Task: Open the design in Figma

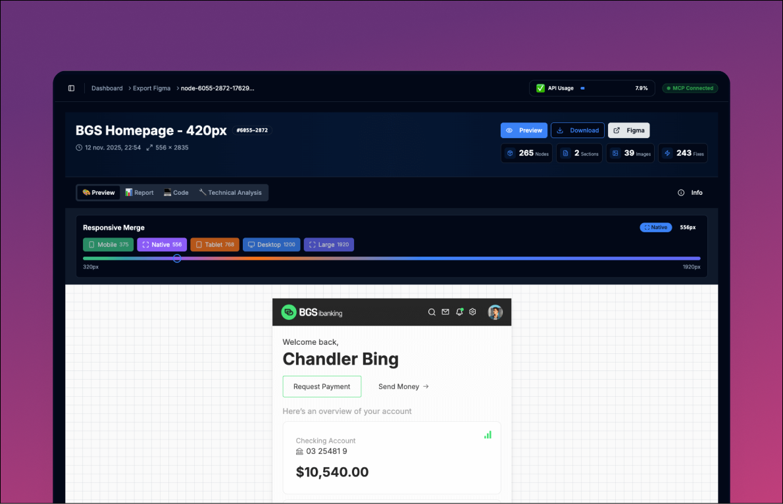Action: coord(628,130)
